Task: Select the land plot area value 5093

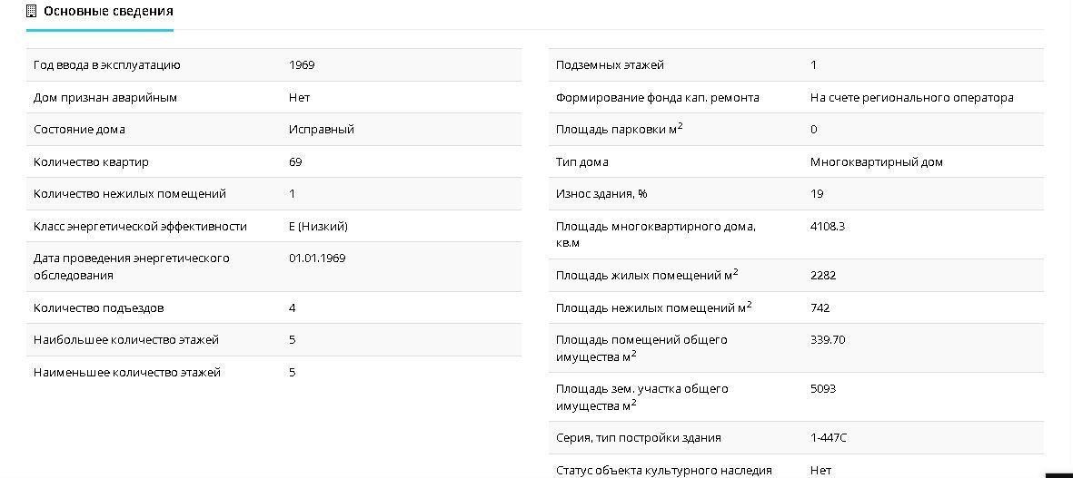Action: [x=822, y=389]
